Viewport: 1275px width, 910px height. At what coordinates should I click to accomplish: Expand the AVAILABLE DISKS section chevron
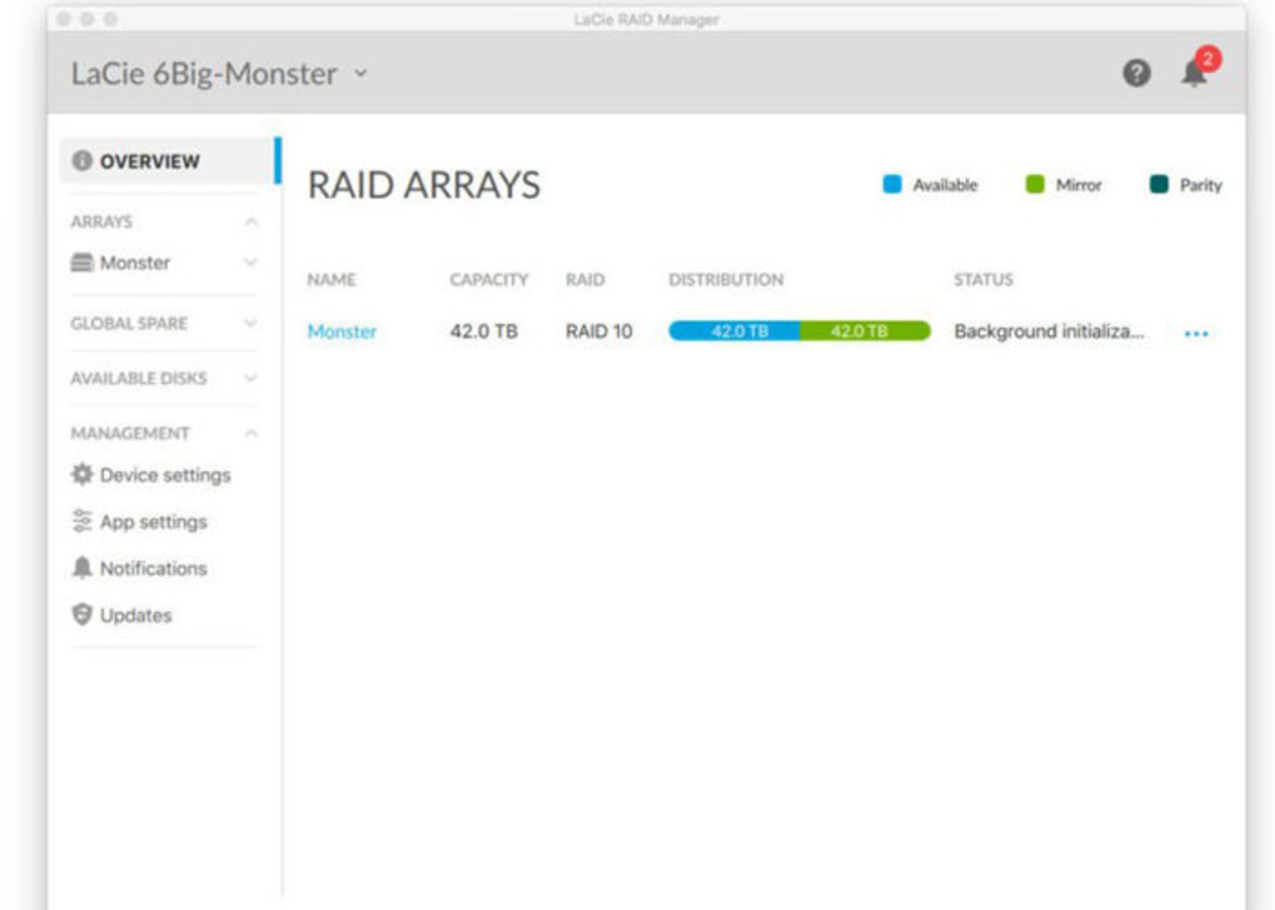250,378
